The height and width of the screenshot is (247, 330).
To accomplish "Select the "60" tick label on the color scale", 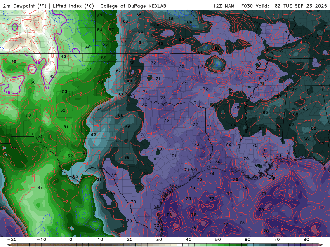I will point(247,240).
